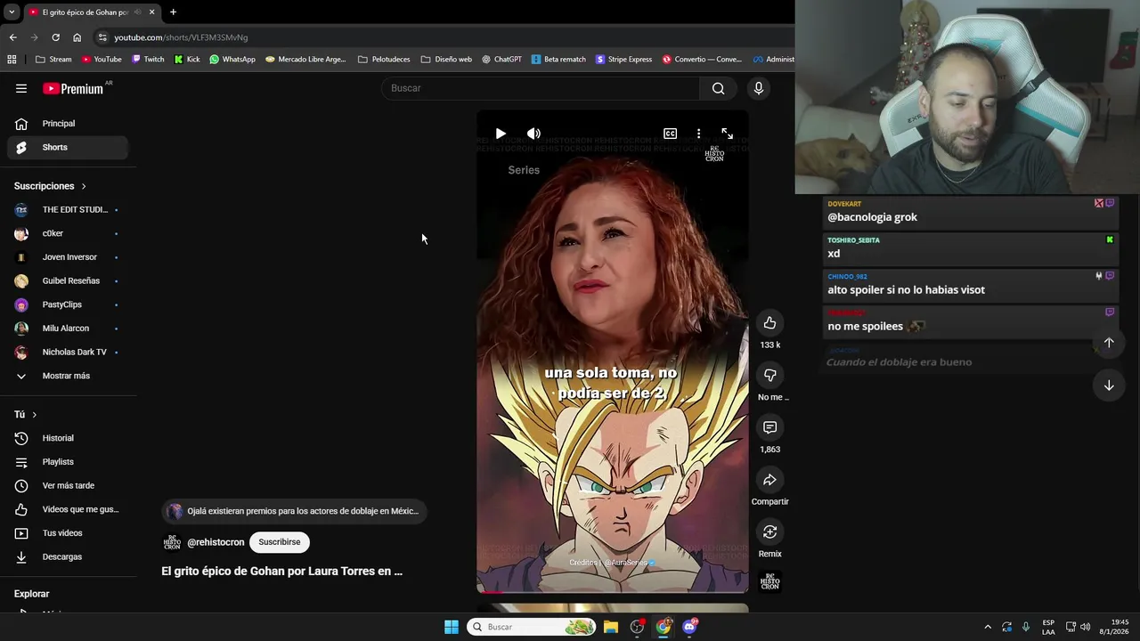The width and height of the screenshot is (1140, 641).
Task: Remix this Short
Action: pyautogui.click(x=770, y=531)
